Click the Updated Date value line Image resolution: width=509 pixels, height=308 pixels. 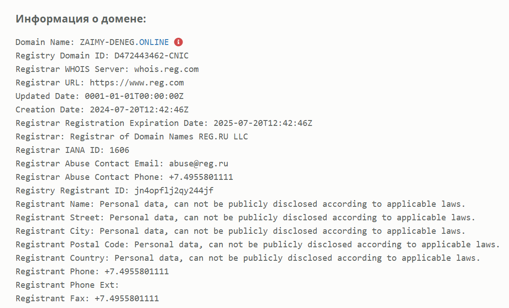[x=99, y=96]
